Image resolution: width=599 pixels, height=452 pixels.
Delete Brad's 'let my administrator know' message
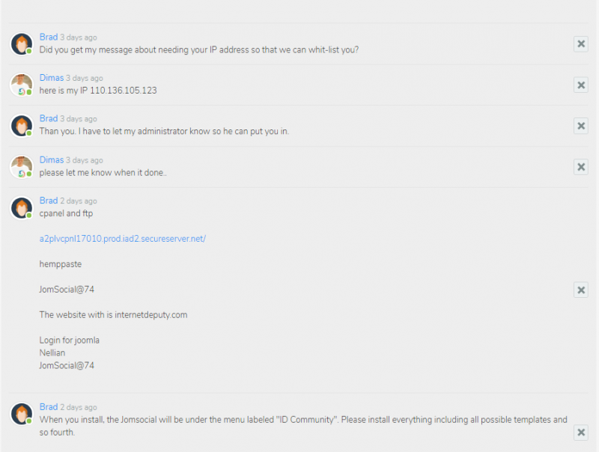coord(581,126)
